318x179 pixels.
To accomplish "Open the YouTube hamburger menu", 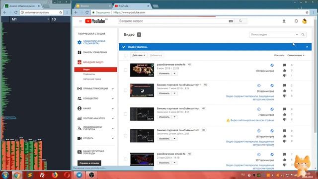I will pyautogui.click(x=80, y=21).
